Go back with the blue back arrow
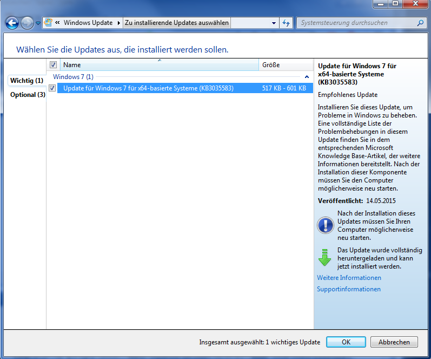Screen dimensions: 431x359 [x=12, y=23]
